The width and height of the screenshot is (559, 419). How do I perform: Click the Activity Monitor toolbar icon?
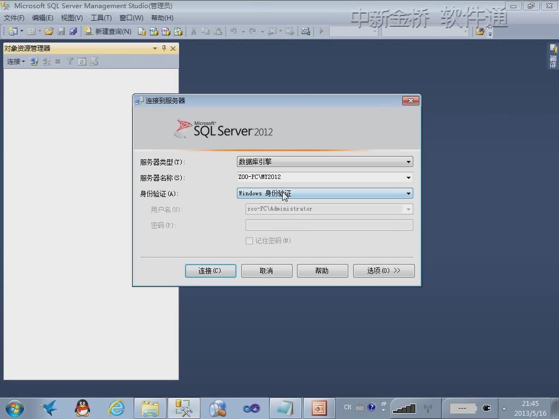coord(306,31)
